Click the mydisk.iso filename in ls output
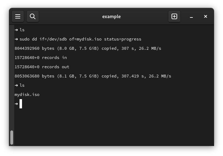This screenshot has width=223, height=156. click(x=27, y=95)
